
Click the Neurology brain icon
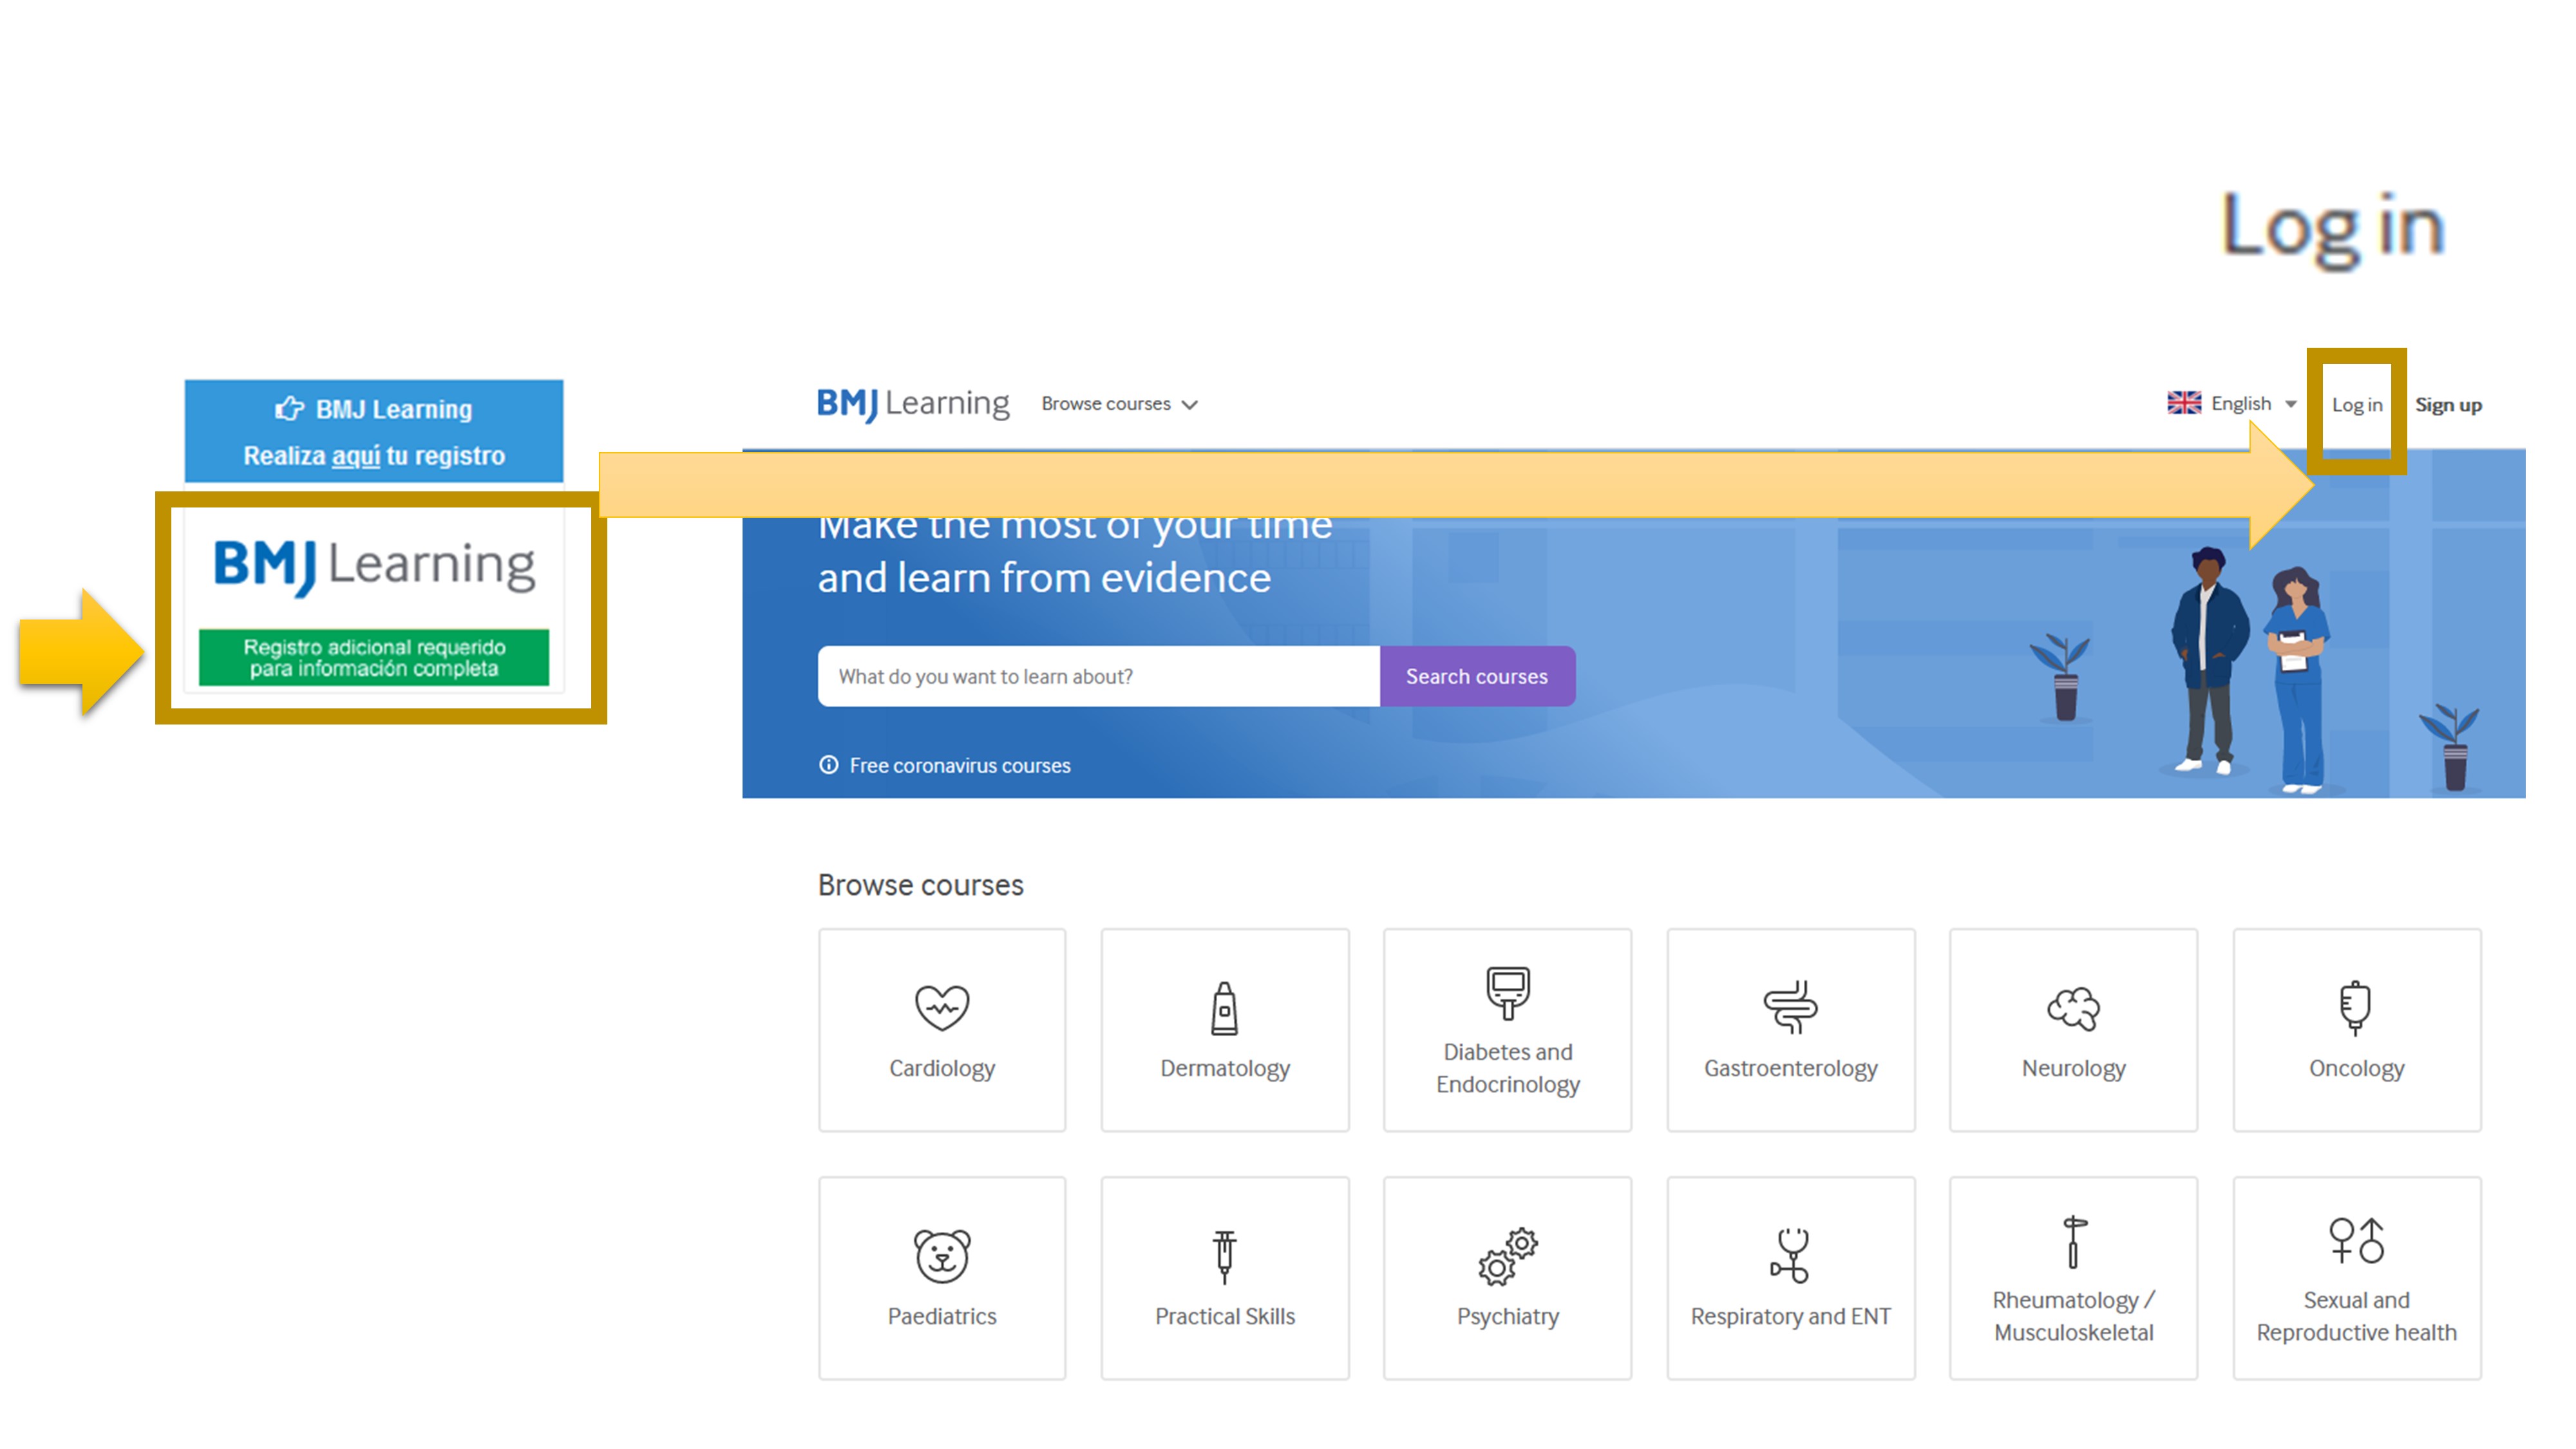point(2073,1008)
